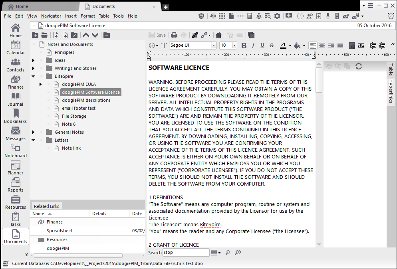Toggle strikethrough formatting
The height and width of the screenshot is (269, 397).
click(x=272, y=45)
